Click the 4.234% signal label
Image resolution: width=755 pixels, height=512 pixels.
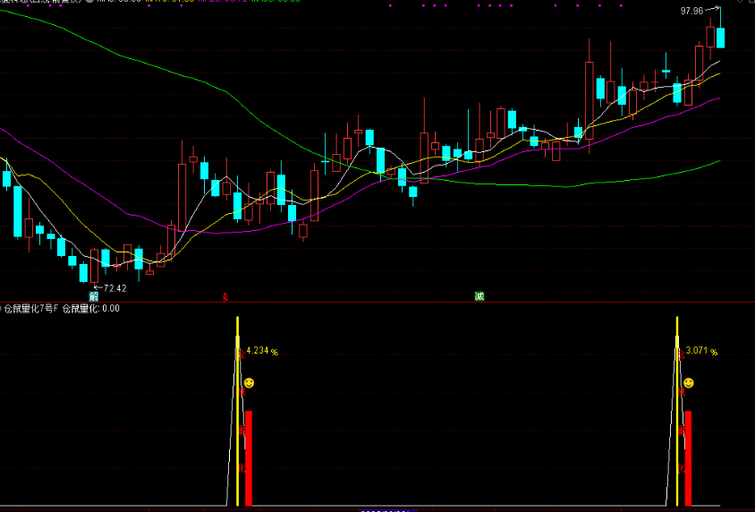pyautogui.click(x=262, y=352)
